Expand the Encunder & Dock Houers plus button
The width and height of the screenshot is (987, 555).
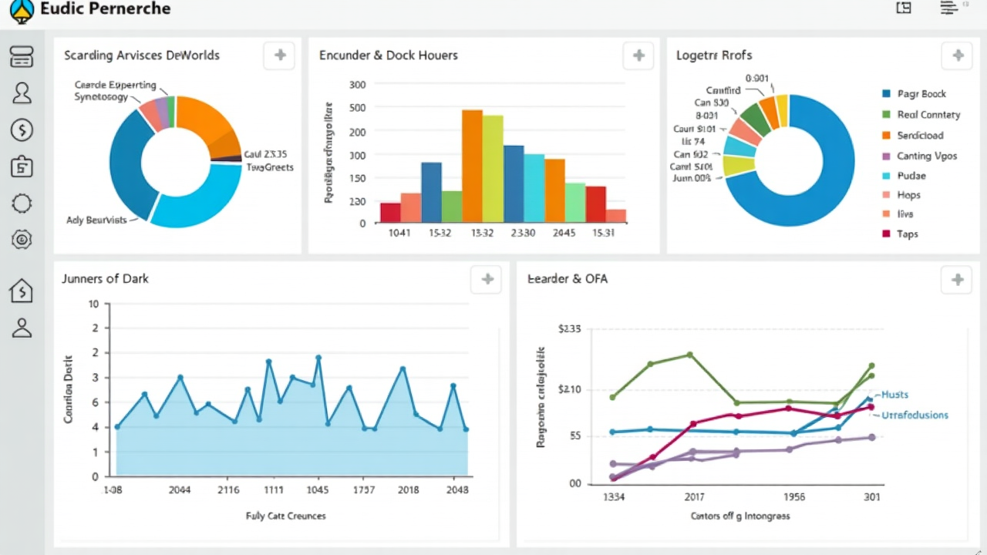click(x=638, y=55)
